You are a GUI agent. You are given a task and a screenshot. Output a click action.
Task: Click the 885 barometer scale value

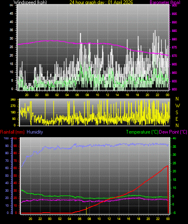point(174,31)
